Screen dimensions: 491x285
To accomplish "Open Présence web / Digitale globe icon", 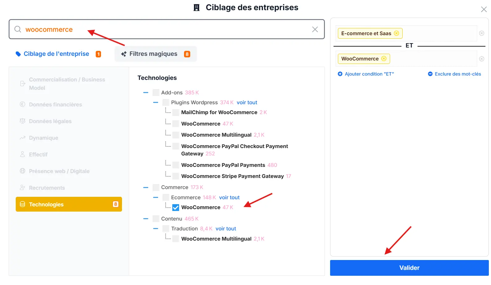I will click(22, 171).
